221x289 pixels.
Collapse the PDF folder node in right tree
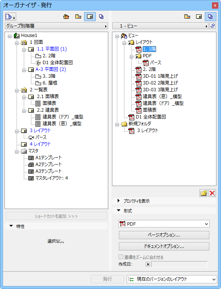pos(132,57)
